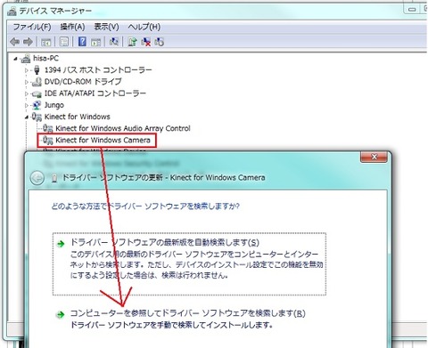Click the Kinect for Windows category icon
Screen dimensions: 428x348
[37, 117]
